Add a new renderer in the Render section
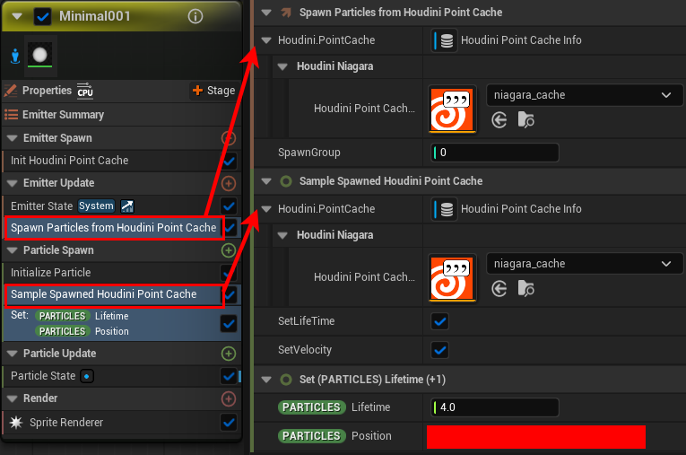Screen dimensions: 686x455 [x=229, y=398]
